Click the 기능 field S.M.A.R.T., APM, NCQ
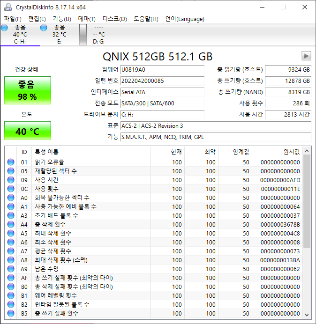 click(x=216, y=137)
